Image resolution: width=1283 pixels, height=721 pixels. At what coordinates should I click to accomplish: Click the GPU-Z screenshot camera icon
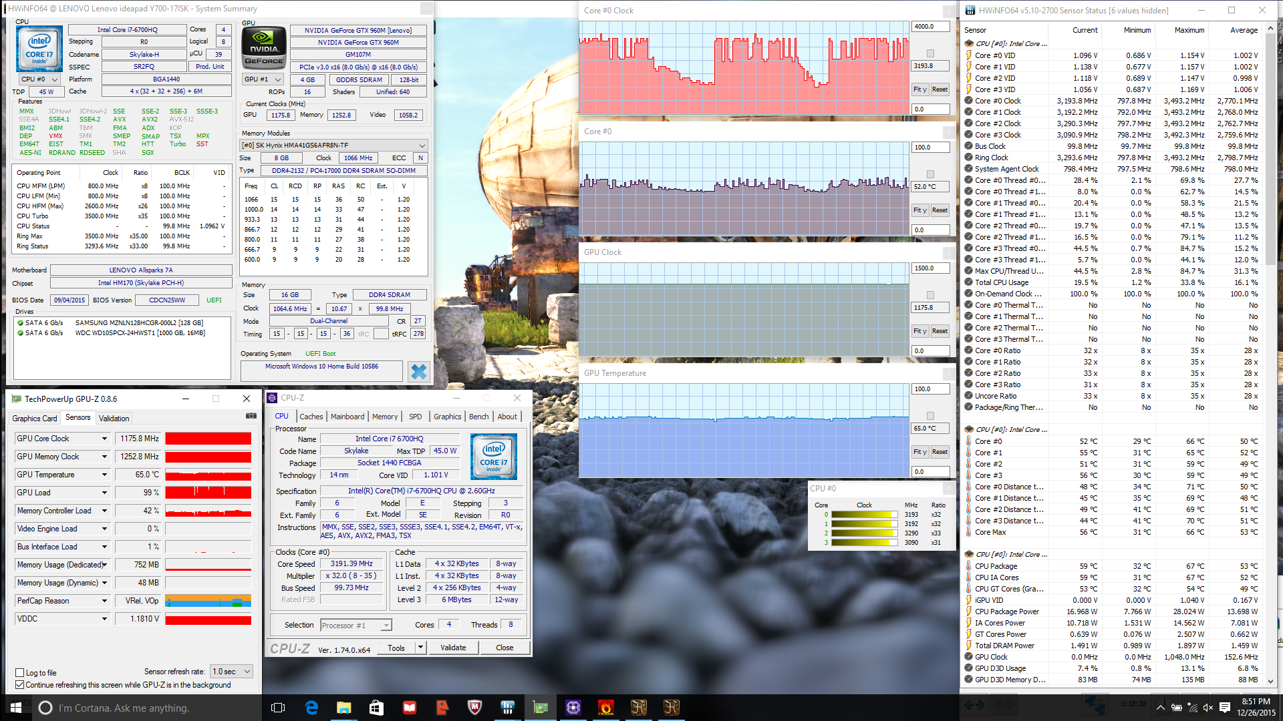pyautogui.click(x=251, y=416)
